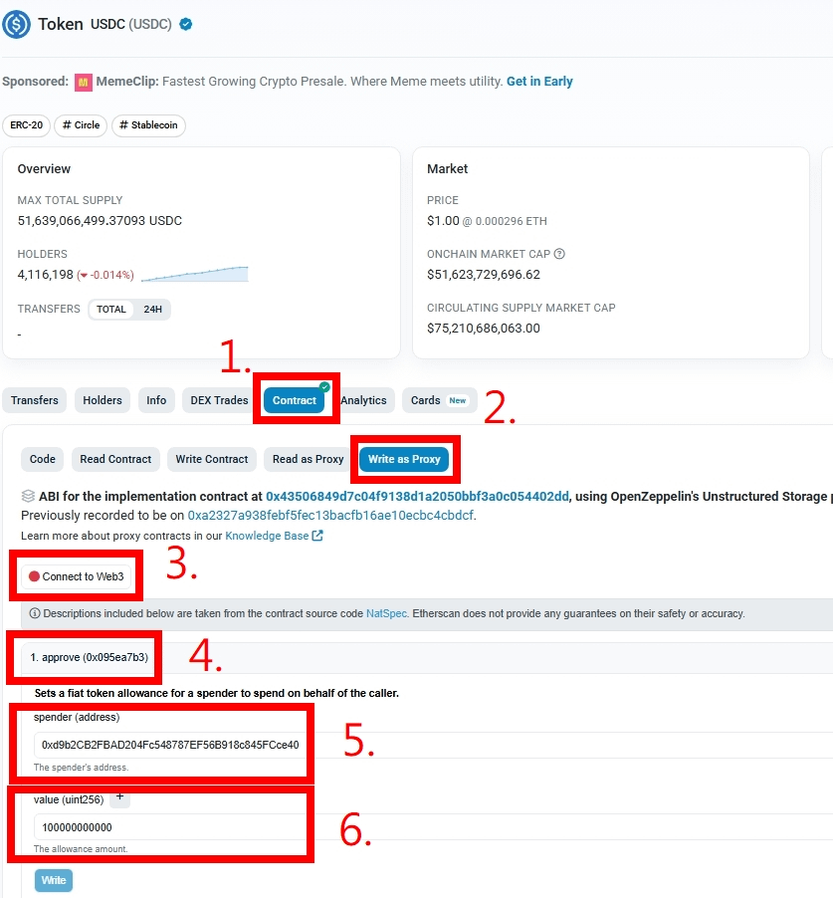Switch to the Transfers tab
The width and height of the screenshot is (833, 898).
click(35, 400)
